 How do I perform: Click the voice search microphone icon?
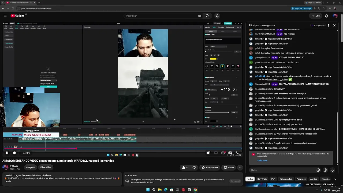pos(217,16)
